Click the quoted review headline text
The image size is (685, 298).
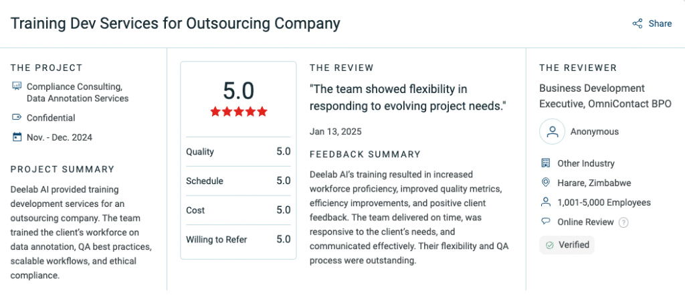408,97
